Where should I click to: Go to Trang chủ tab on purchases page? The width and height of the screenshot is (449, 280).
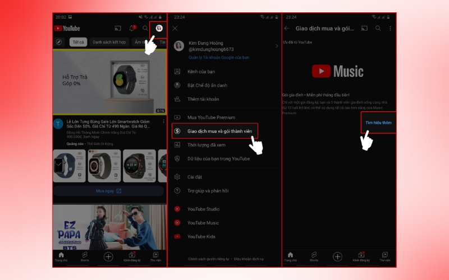click(x=290, y=257)
